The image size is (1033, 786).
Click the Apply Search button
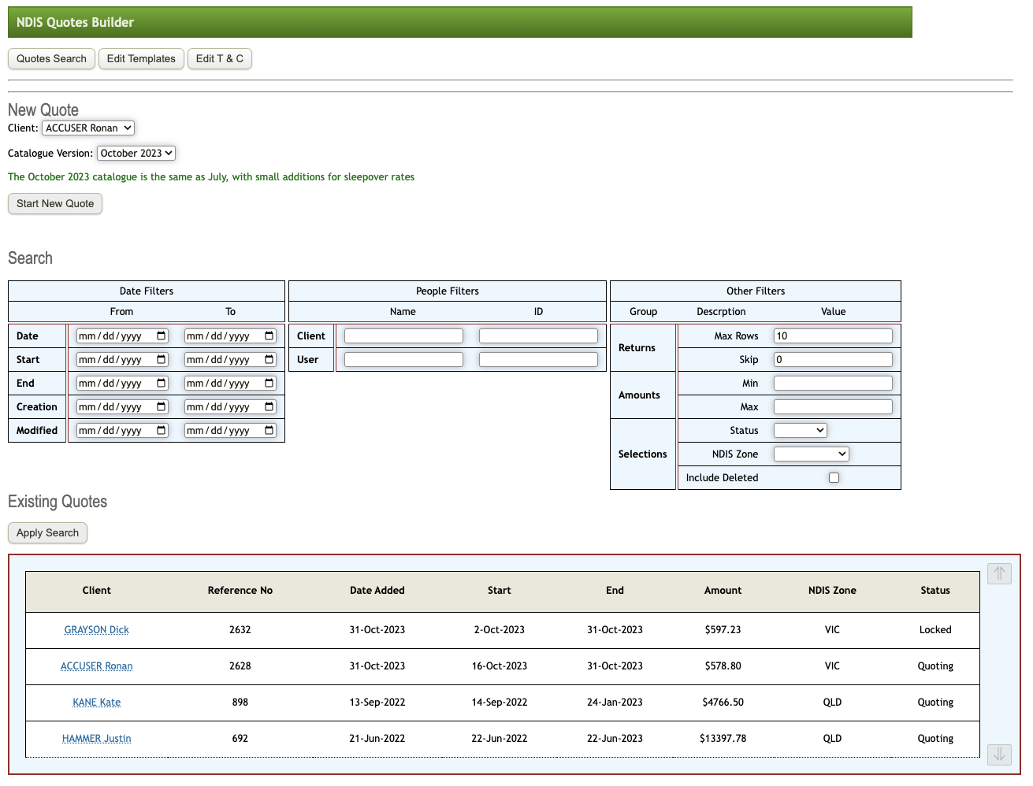coord(47,533)
